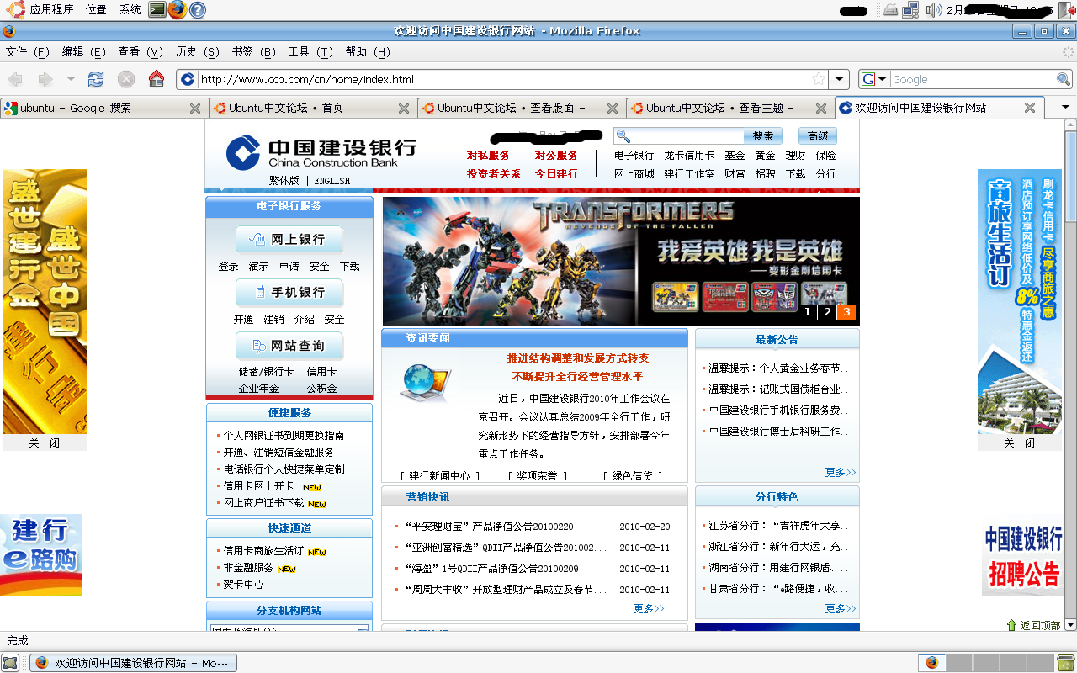Screen dimensions: 1077x673
Task: Open the 编辑(E) menu
Action: (x=83, y=52)
